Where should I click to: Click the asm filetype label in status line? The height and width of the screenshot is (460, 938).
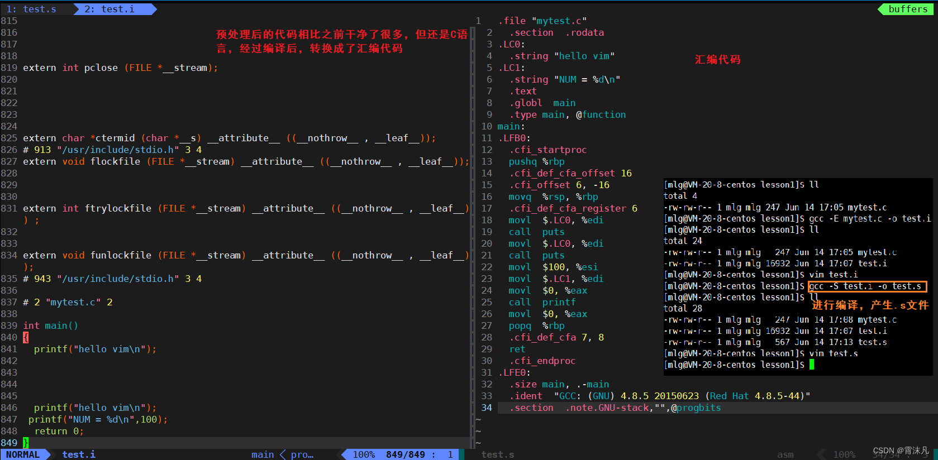[x=785, y=454]
